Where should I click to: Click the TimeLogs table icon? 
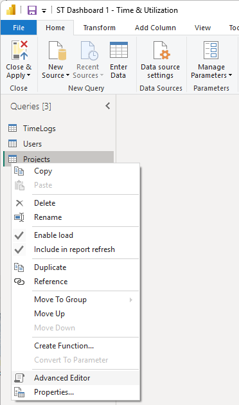tap(12, 128)
